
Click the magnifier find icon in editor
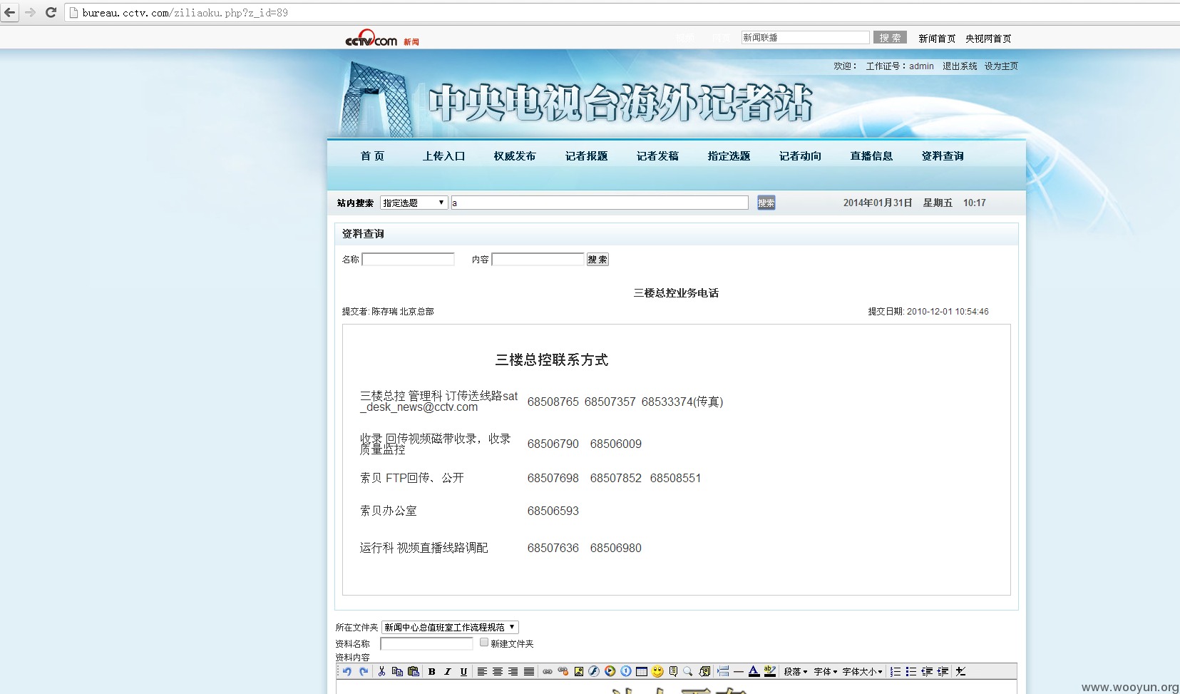point(688,671)
